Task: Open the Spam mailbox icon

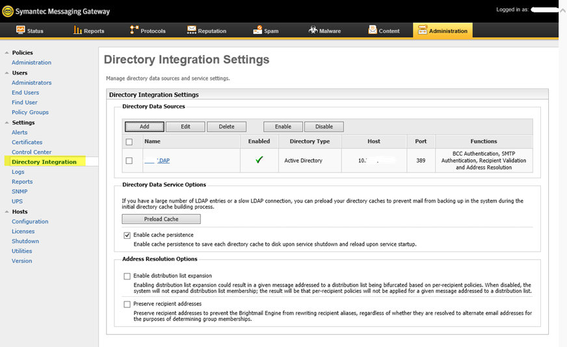Action: (x=257, y=30)
